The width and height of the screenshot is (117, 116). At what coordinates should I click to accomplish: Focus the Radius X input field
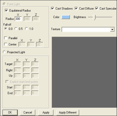coord(18,19)
